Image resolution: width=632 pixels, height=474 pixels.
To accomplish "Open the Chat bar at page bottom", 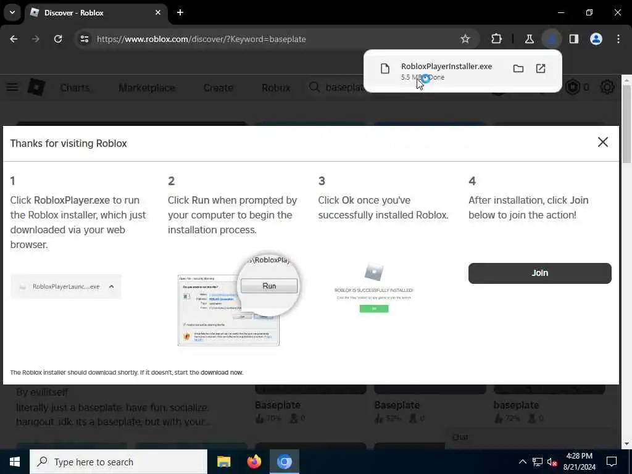I will (533, 438).
